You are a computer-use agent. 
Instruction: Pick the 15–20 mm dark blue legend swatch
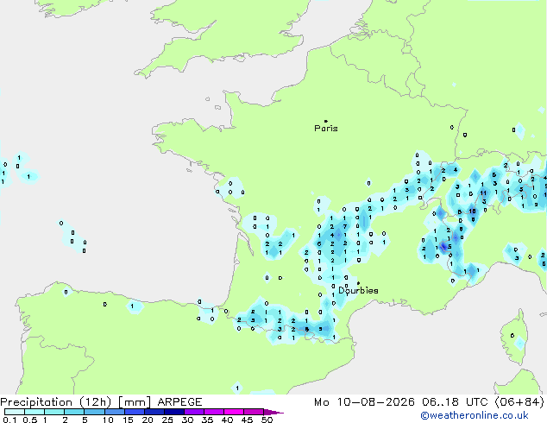(135, 412)
